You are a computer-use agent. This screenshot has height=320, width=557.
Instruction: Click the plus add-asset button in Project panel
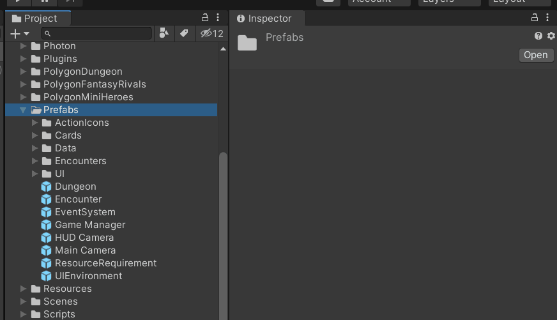15,34
